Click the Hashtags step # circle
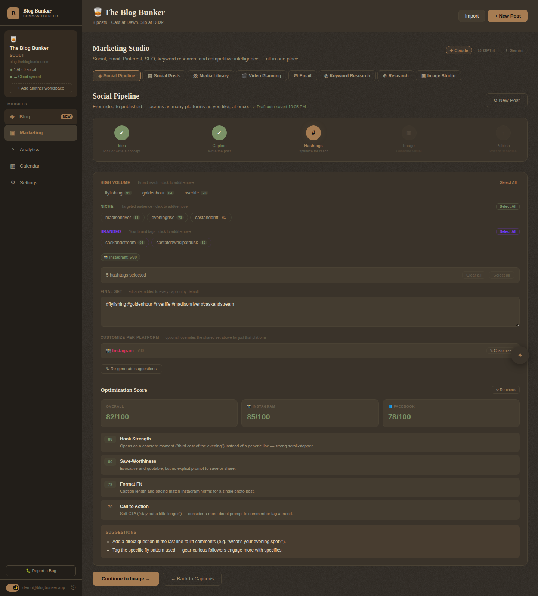 pos(313,133)
